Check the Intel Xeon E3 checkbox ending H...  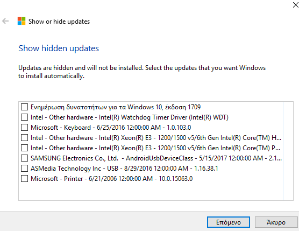click(24, 138)
